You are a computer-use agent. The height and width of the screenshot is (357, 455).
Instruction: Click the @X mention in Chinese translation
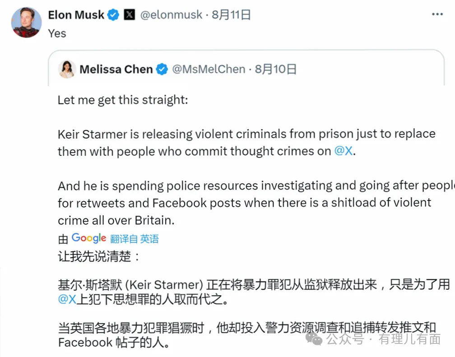click(67, 299)
